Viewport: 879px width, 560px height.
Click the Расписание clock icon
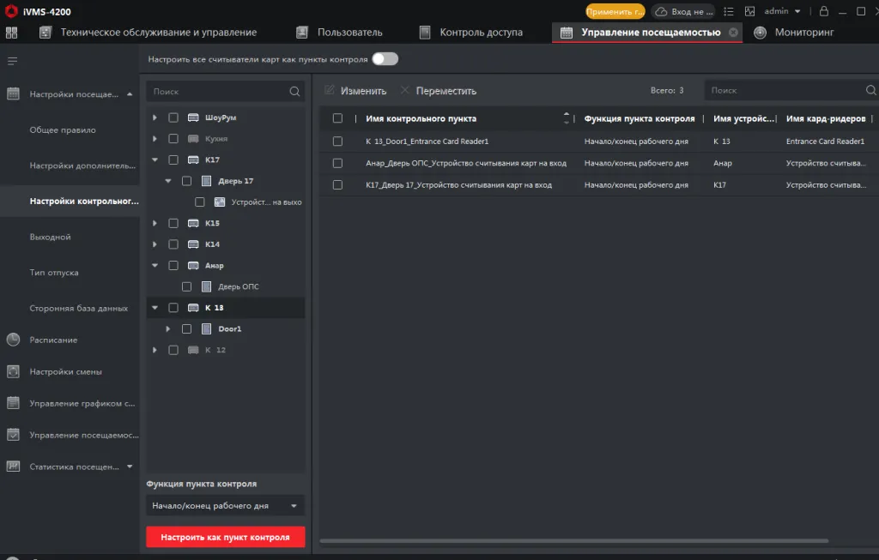click(13, 340)
